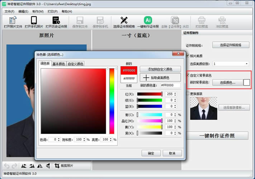Click the Ai 一键制作证件照 toolbar icon
Screen dimensions: 255x179
point(148,22)
